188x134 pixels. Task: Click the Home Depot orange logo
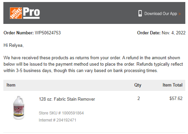pyautogui.click(x=16, y=13)
